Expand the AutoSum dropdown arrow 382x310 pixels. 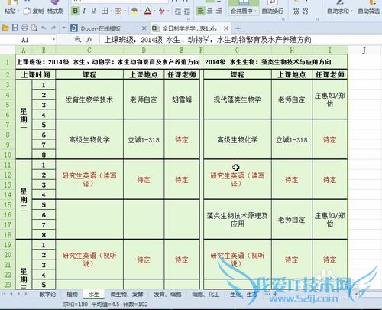pos(351,11)
